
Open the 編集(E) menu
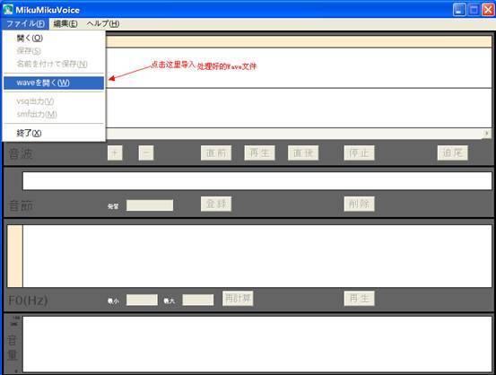(65, 23)
